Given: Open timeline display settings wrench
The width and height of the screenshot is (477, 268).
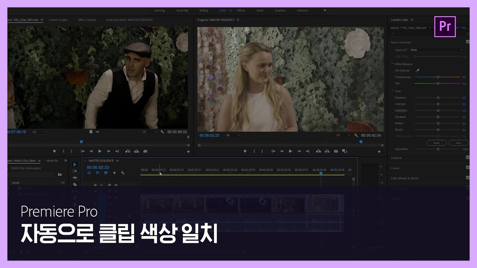Looking at the screenshot, I should coord(123,173).
